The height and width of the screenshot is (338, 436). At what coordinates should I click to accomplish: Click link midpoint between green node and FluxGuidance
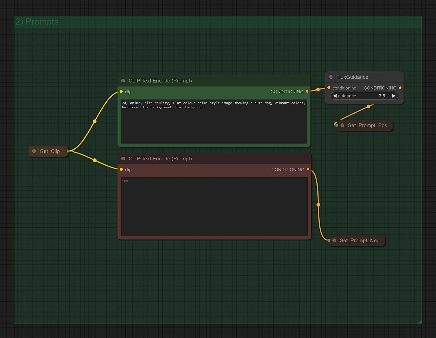pyautogui.click(x=318, y=90)
